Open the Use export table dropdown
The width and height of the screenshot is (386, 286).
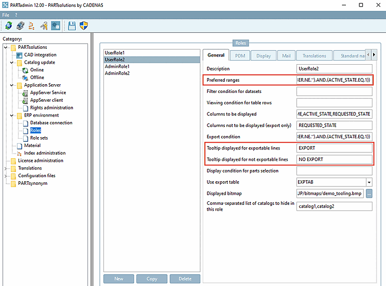(369, 182)
